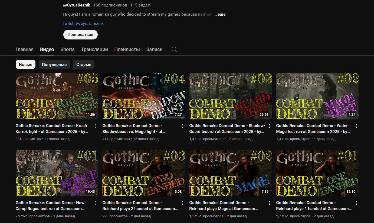
Task: Click the 12:10 duration badge
Action: 351,192
